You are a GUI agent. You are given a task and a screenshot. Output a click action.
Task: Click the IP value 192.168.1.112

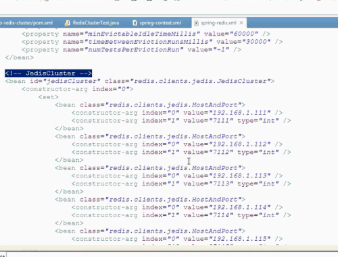pos(240,144)
